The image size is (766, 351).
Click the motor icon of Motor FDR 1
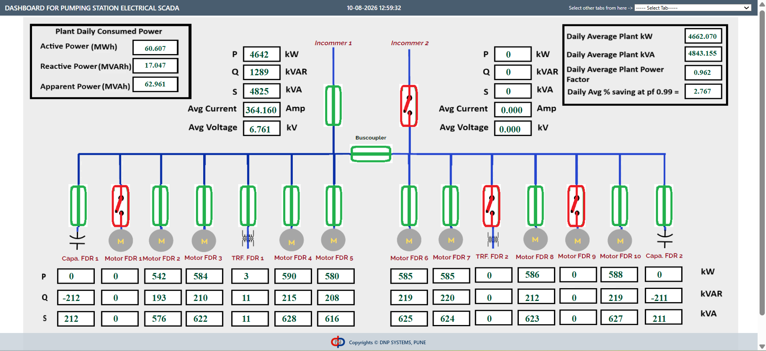click(121, 241)
